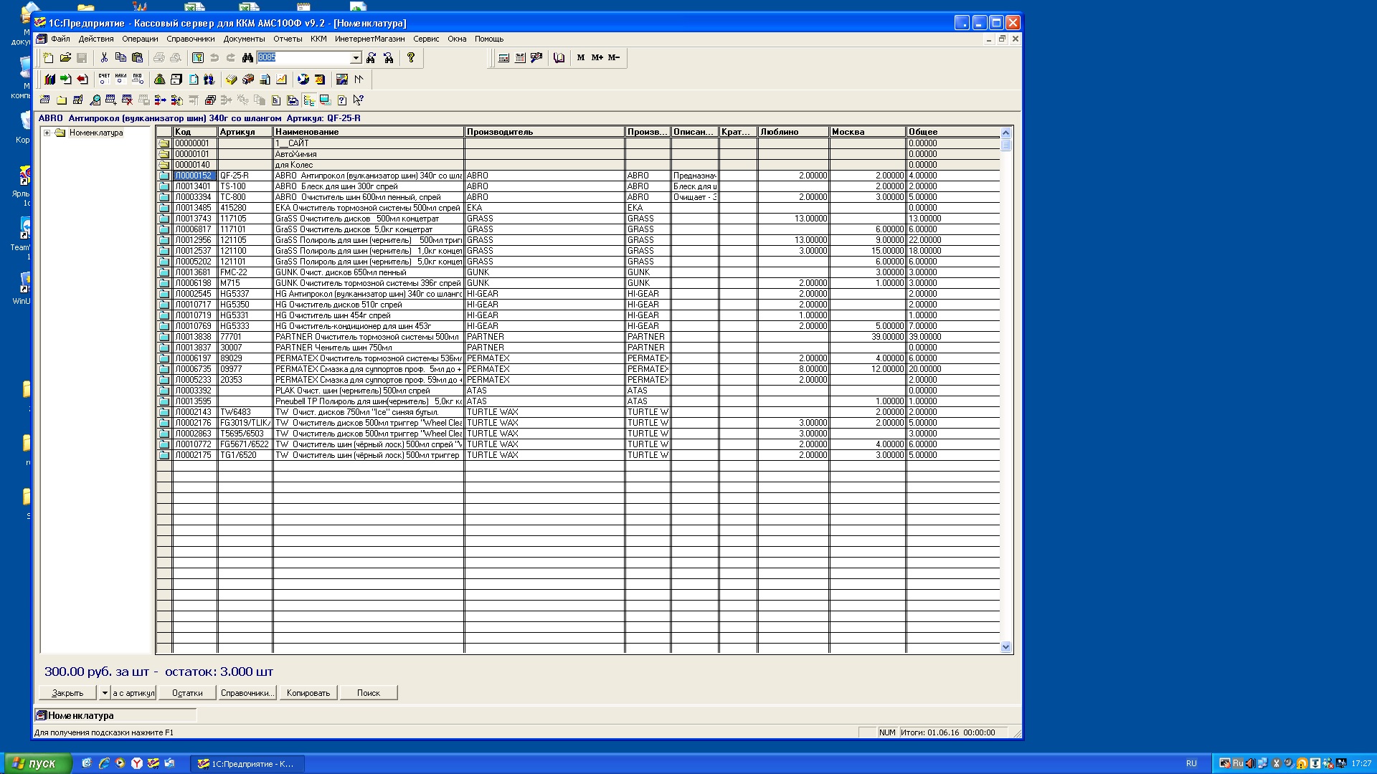
Task: Open the Справочники menu
Action: (x=190, y=39)
